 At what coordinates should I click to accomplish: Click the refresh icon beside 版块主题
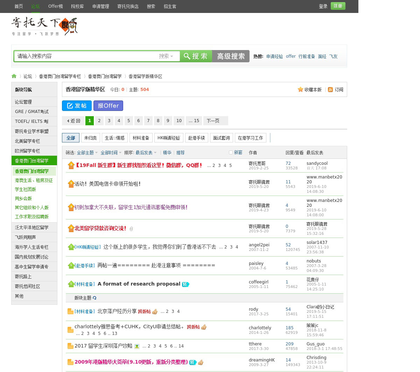[94, 298]
